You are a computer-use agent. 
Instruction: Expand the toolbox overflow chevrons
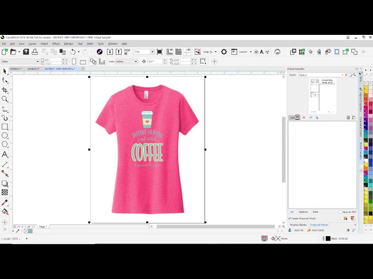pyautogui.click(x=5, y=229)
